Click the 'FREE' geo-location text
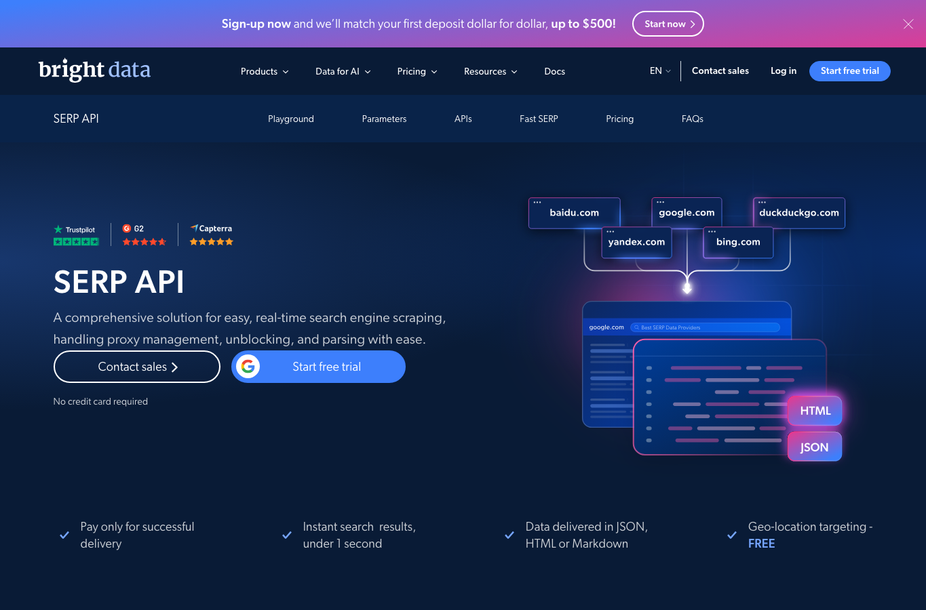Viewport: 926px width, 610px height. [x=761, y=544]
